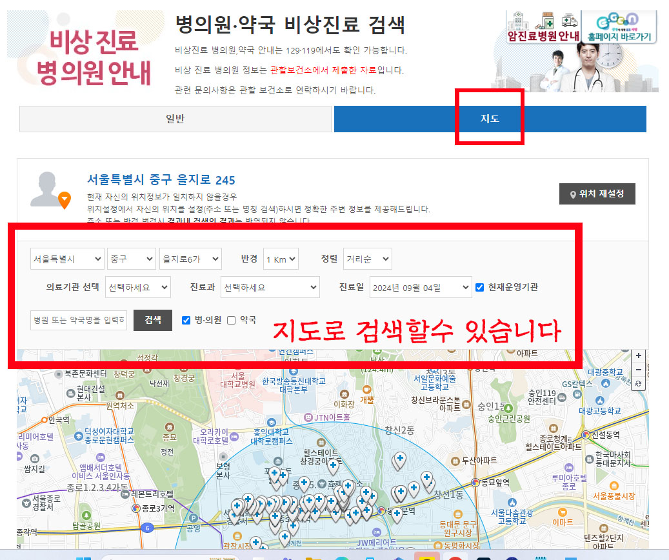Open the 서울특별시 city dropdown
This screenshot has width=669, height=560.
(67, 259)
